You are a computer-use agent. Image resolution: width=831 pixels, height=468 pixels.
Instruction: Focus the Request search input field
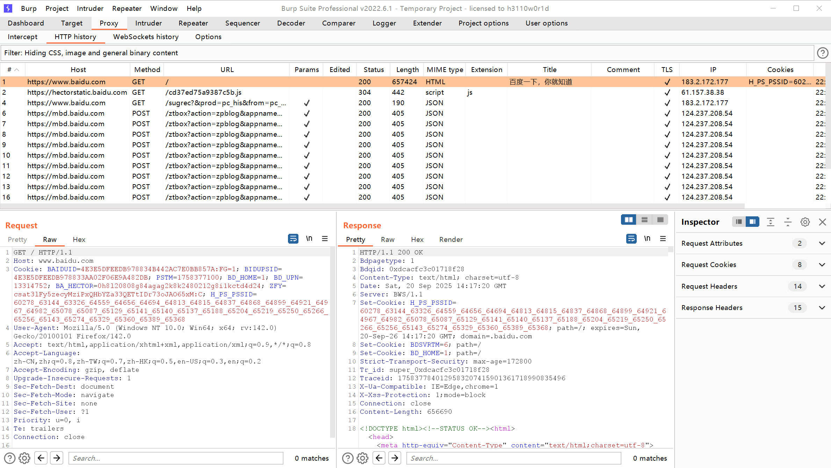176,458
